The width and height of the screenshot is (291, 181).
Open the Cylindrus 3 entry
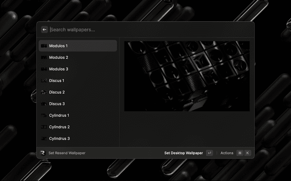point(77,138)
